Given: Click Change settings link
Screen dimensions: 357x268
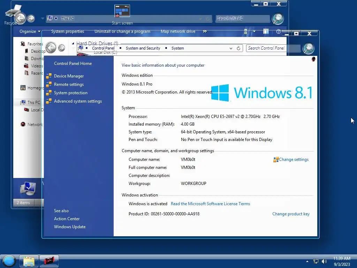Looking at the screenshot, I should click(x=294, y=159).
